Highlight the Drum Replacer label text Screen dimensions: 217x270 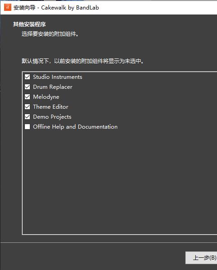click(x=52, y=87)
